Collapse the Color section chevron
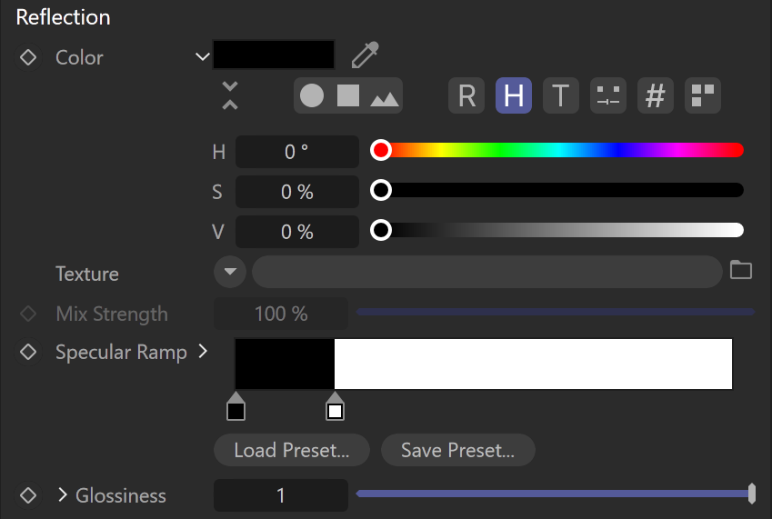 click(203, 57)
